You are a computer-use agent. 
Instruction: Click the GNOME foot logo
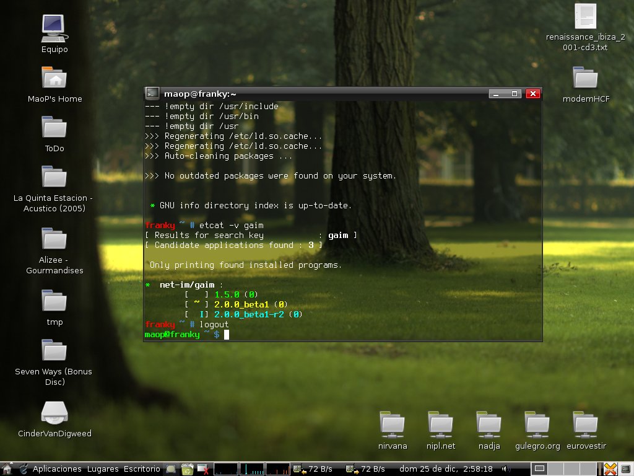point(24,469)
